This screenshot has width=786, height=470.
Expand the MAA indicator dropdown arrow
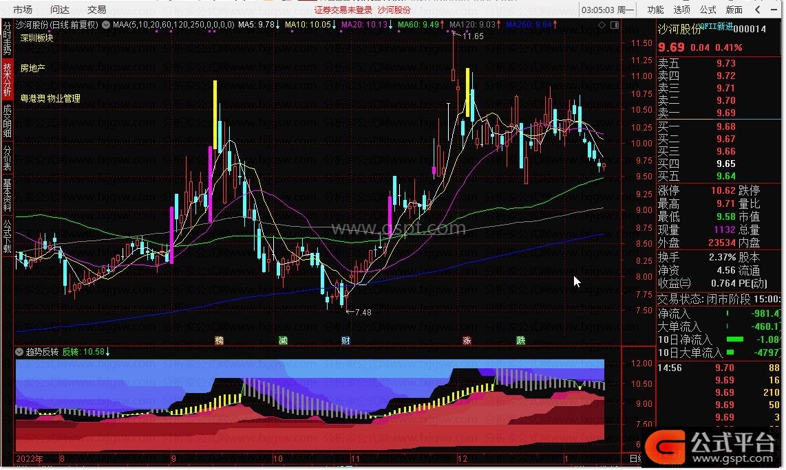(106, 25)
